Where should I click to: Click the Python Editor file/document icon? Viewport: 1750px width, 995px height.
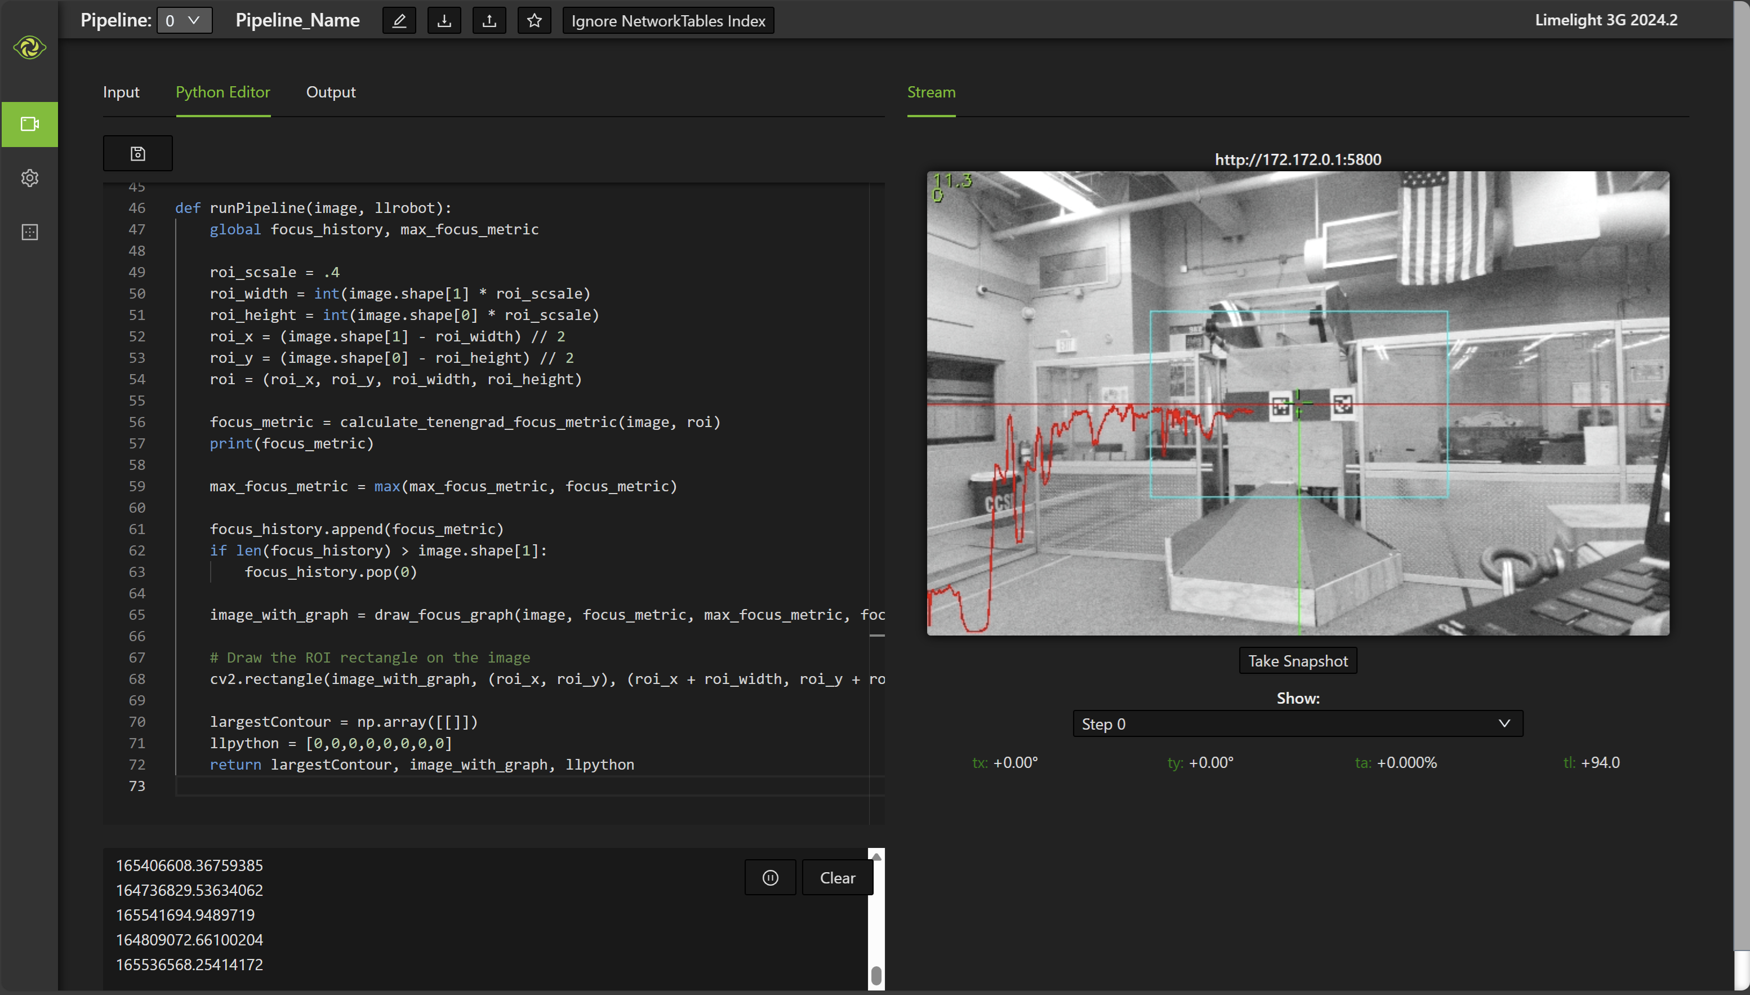click(137, 153)
